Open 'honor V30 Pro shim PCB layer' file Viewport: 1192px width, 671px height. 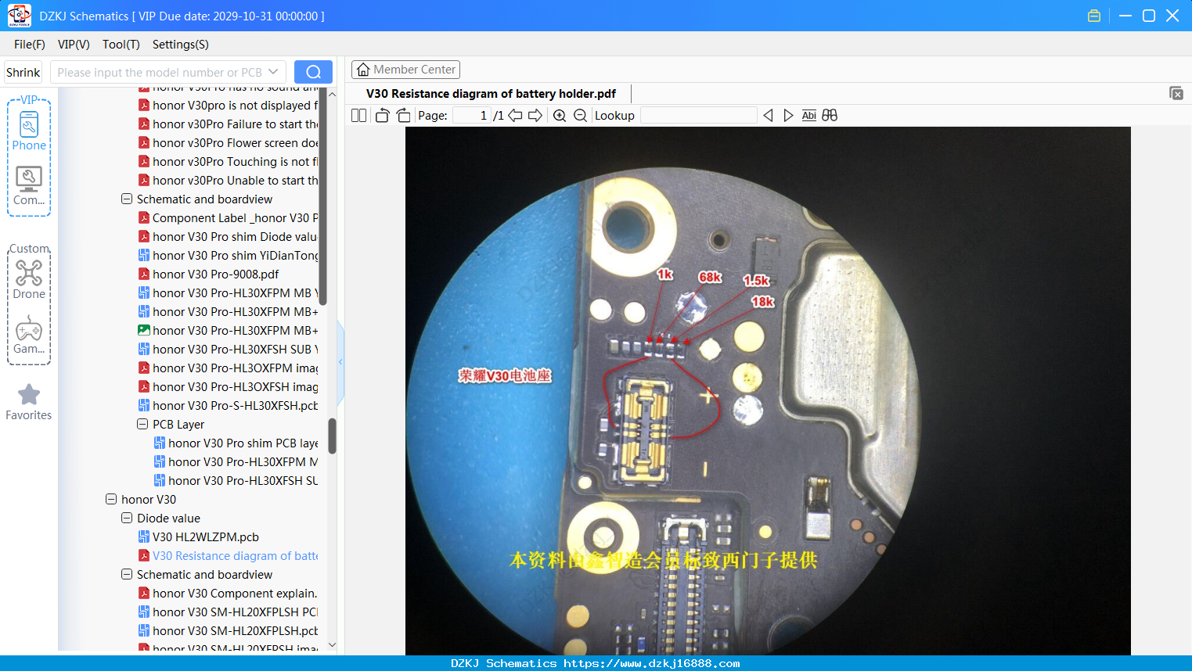[243, 443]
